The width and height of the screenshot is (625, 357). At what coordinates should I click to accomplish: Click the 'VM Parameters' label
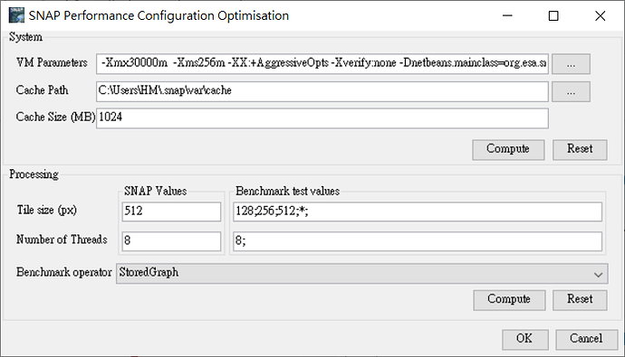point(52,62)
